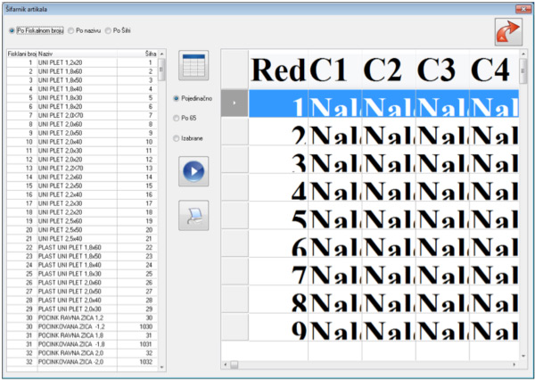
Task: Click the Šifra column header
Action: (x=151, y=54)
